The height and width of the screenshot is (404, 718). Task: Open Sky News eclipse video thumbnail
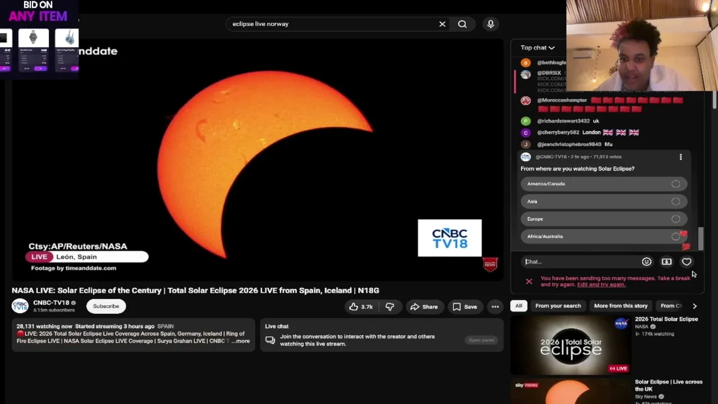point(570,392)
